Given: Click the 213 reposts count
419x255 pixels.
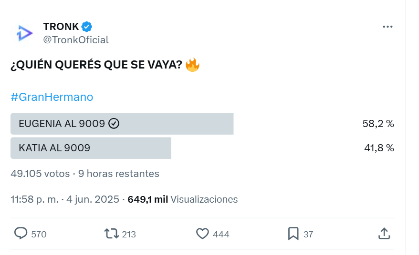Looking at the screenshot, I should (x=129, y=234).
